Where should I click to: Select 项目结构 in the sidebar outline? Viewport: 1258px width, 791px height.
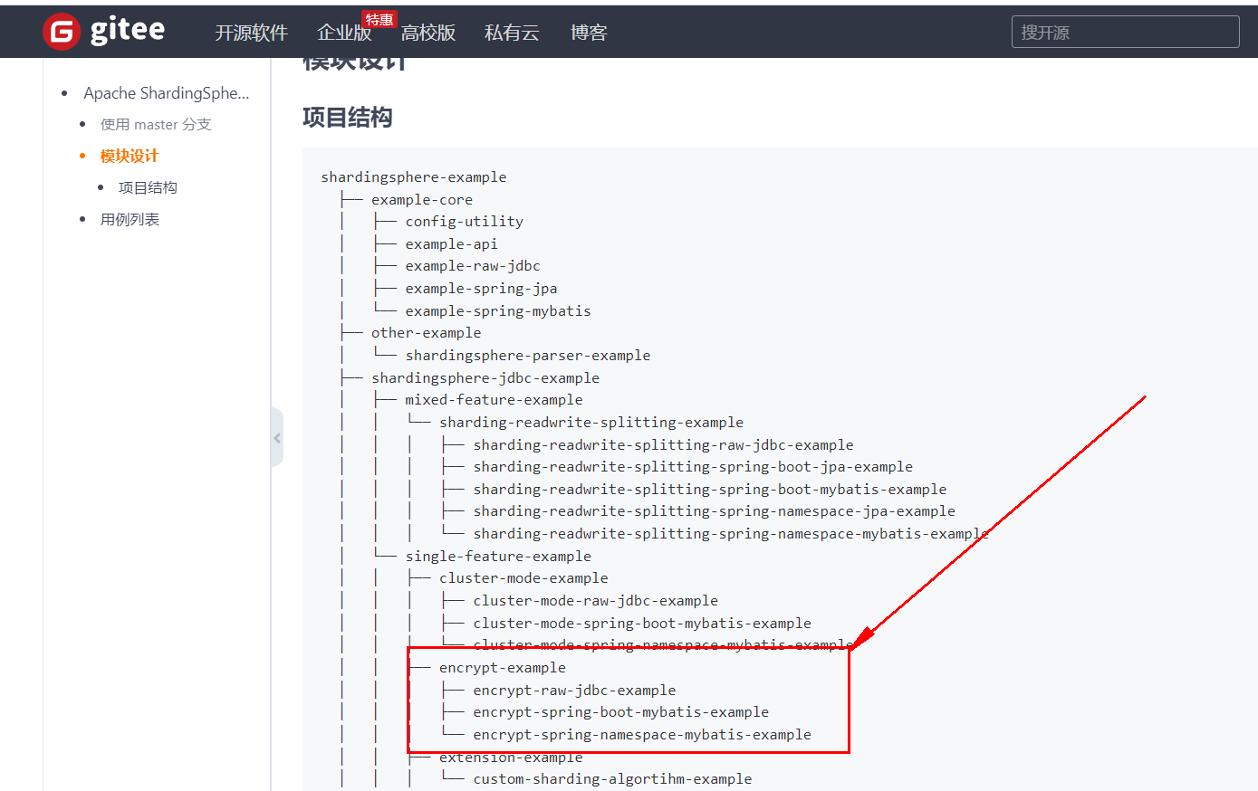148,186
